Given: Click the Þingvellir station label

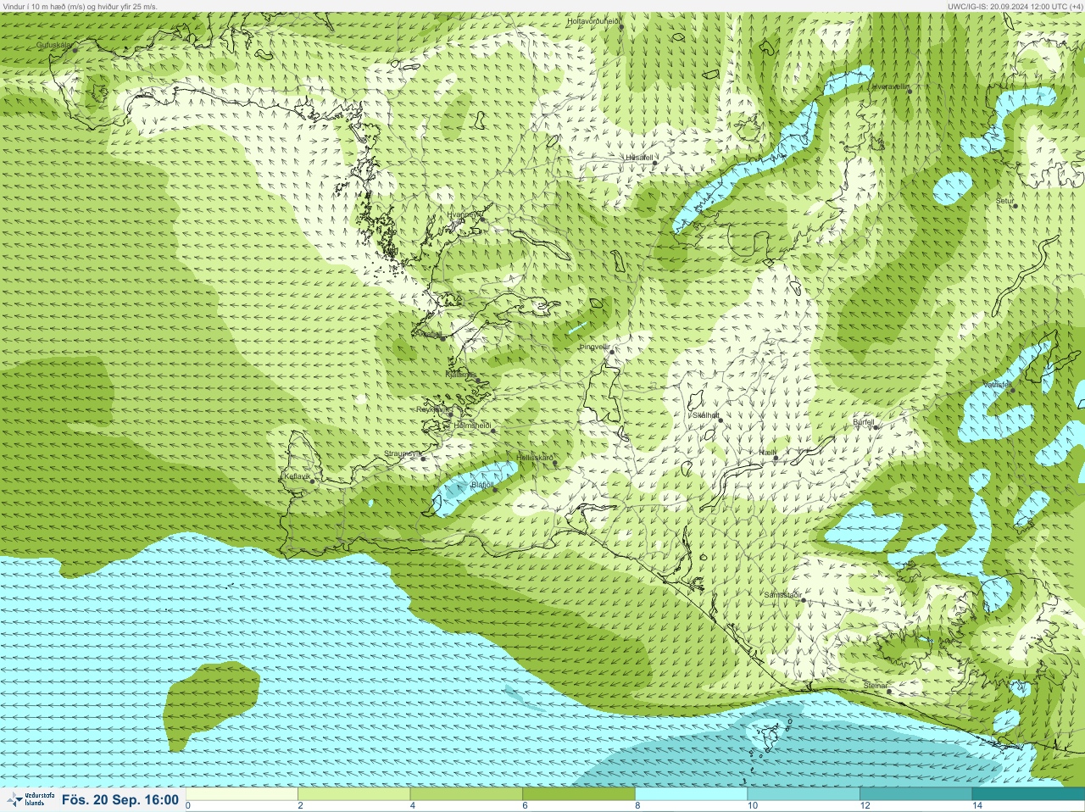Looking at the screenshot, I should (594, 347).
